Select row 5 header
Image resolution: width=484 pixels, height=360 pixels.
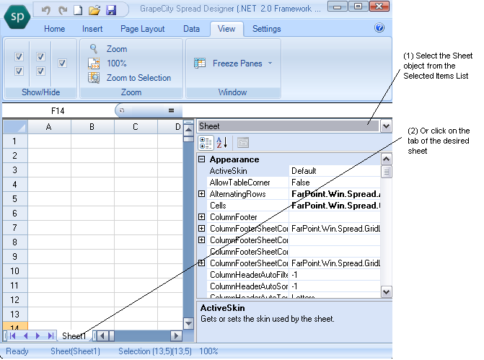click(14, 198)
